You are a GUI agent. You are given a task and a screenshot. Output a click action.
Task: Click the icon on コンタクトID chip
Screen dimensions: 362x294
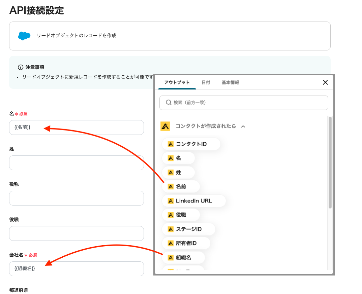click(x=171, y=144)
